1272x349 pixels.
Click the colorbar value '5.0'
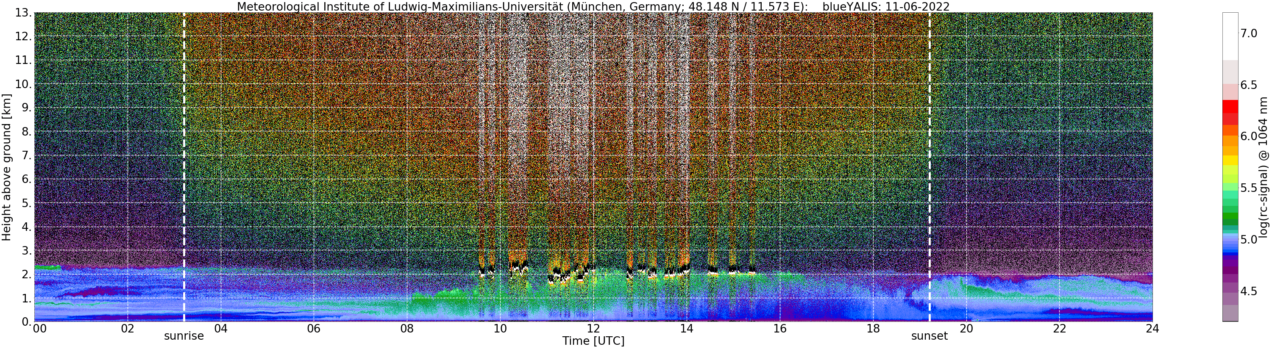point(1248,239)
